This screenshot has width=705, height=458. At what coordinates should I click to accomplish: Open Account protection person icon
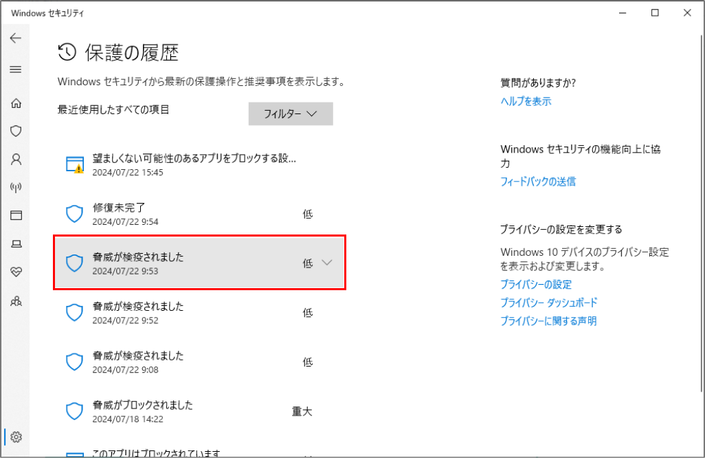click(x=16, y=160)
